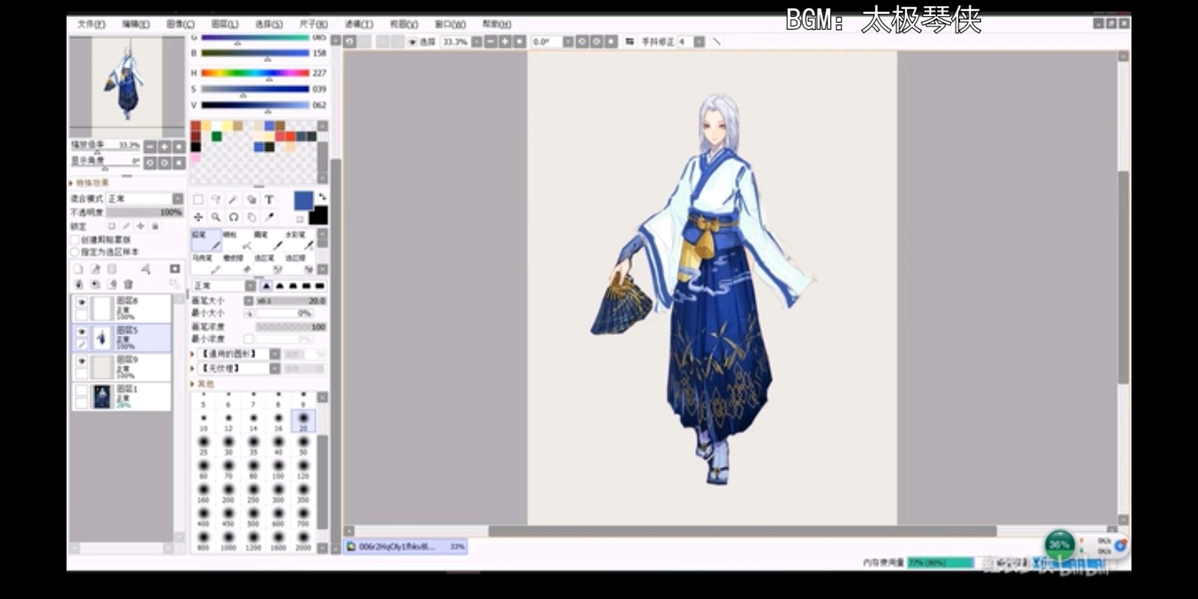
Task: Zoom out using navigator minus button
Action: tap(150, 146)
